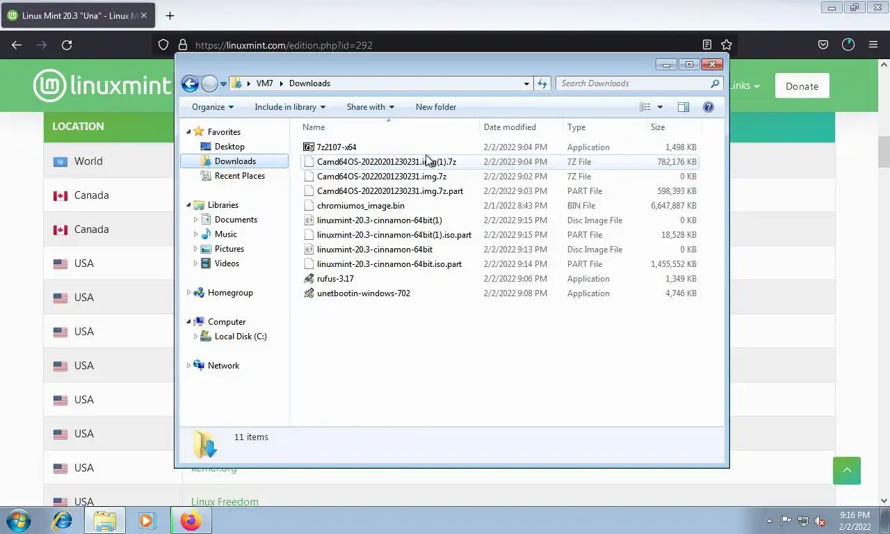This screenshot has width=890, height=534.
Task: Open the Firefox hamburger menu
Action: [873, 44]
